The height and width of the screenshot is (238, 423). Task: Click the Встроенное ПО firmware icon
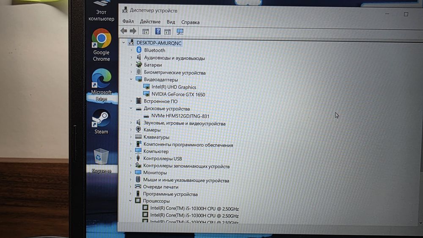coord(139,101)
